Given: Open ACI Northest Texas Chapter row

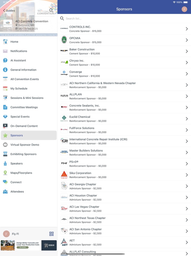Looking at the screenshot, I should [124, 220].
